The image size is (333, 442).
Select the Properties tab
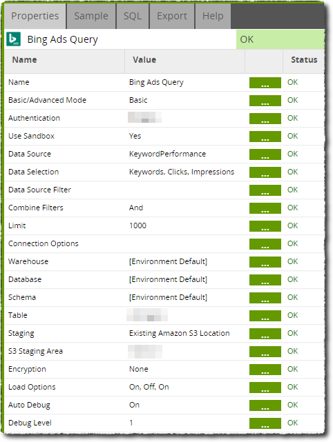(35, 16)
